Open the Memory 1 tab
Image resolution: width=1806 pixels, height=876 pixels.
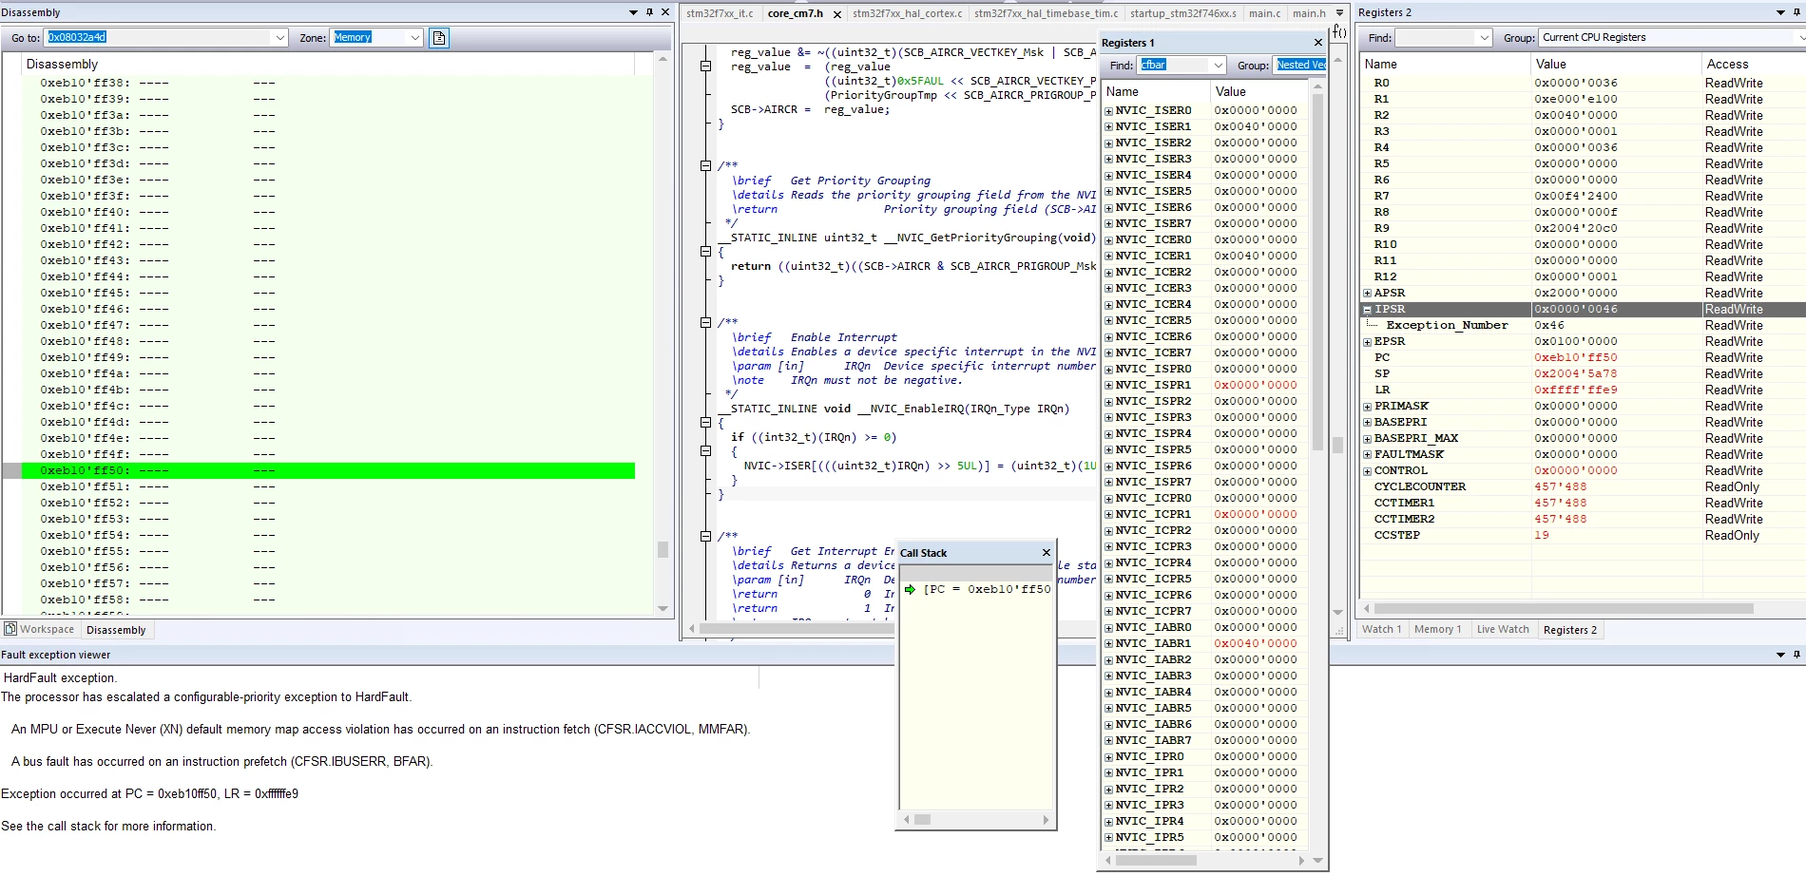pos(1437,629)
